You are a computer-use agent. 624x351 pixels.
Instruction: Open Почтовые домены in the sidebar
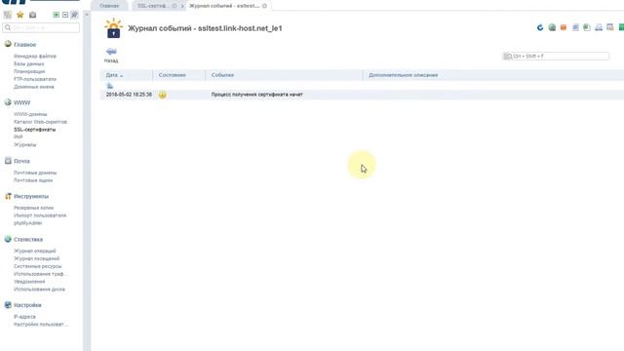(35, 173)
